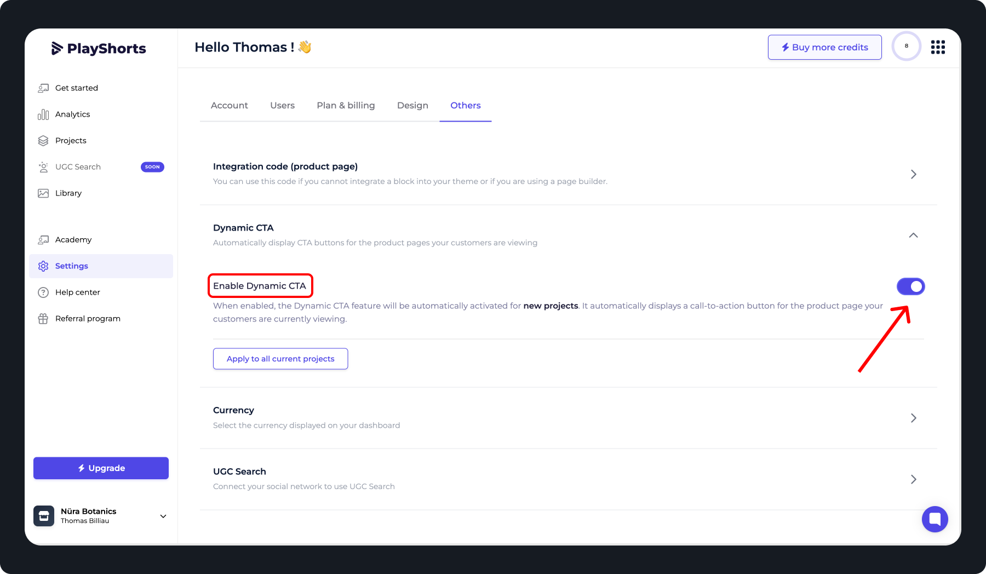Click the Help center question mark icon
The image size is (986, 574).
pyautogui.click(x=43, y=292)
